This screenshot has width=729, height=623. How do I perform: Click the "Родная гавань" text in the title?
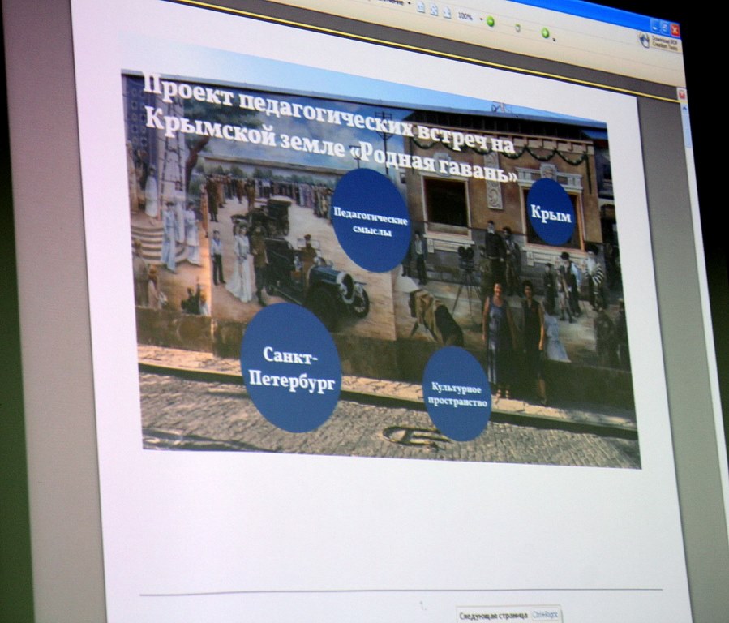click(x=432, y=162)
